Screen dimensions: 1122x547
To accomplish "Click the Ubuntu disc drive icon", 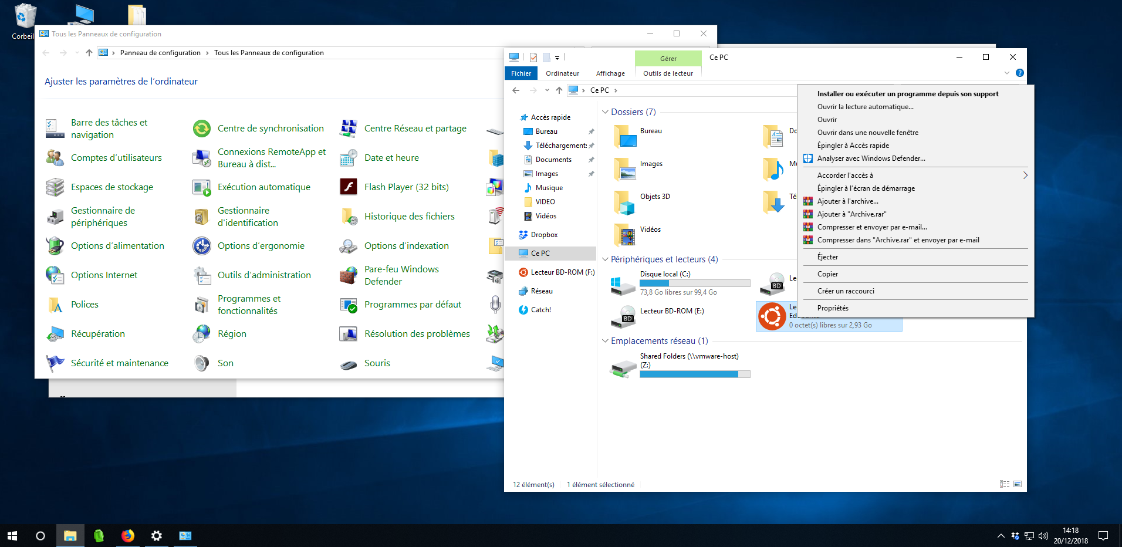I will [x=772, y=316].
